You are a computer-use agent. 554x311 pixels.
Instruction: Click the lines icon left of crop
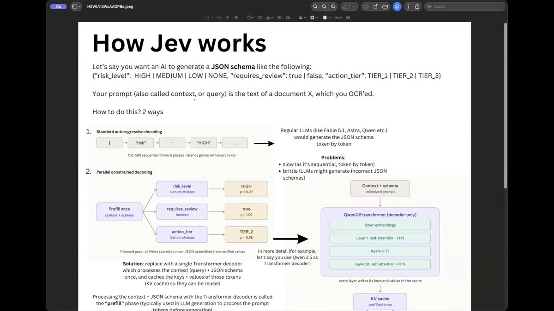[279, 18]
